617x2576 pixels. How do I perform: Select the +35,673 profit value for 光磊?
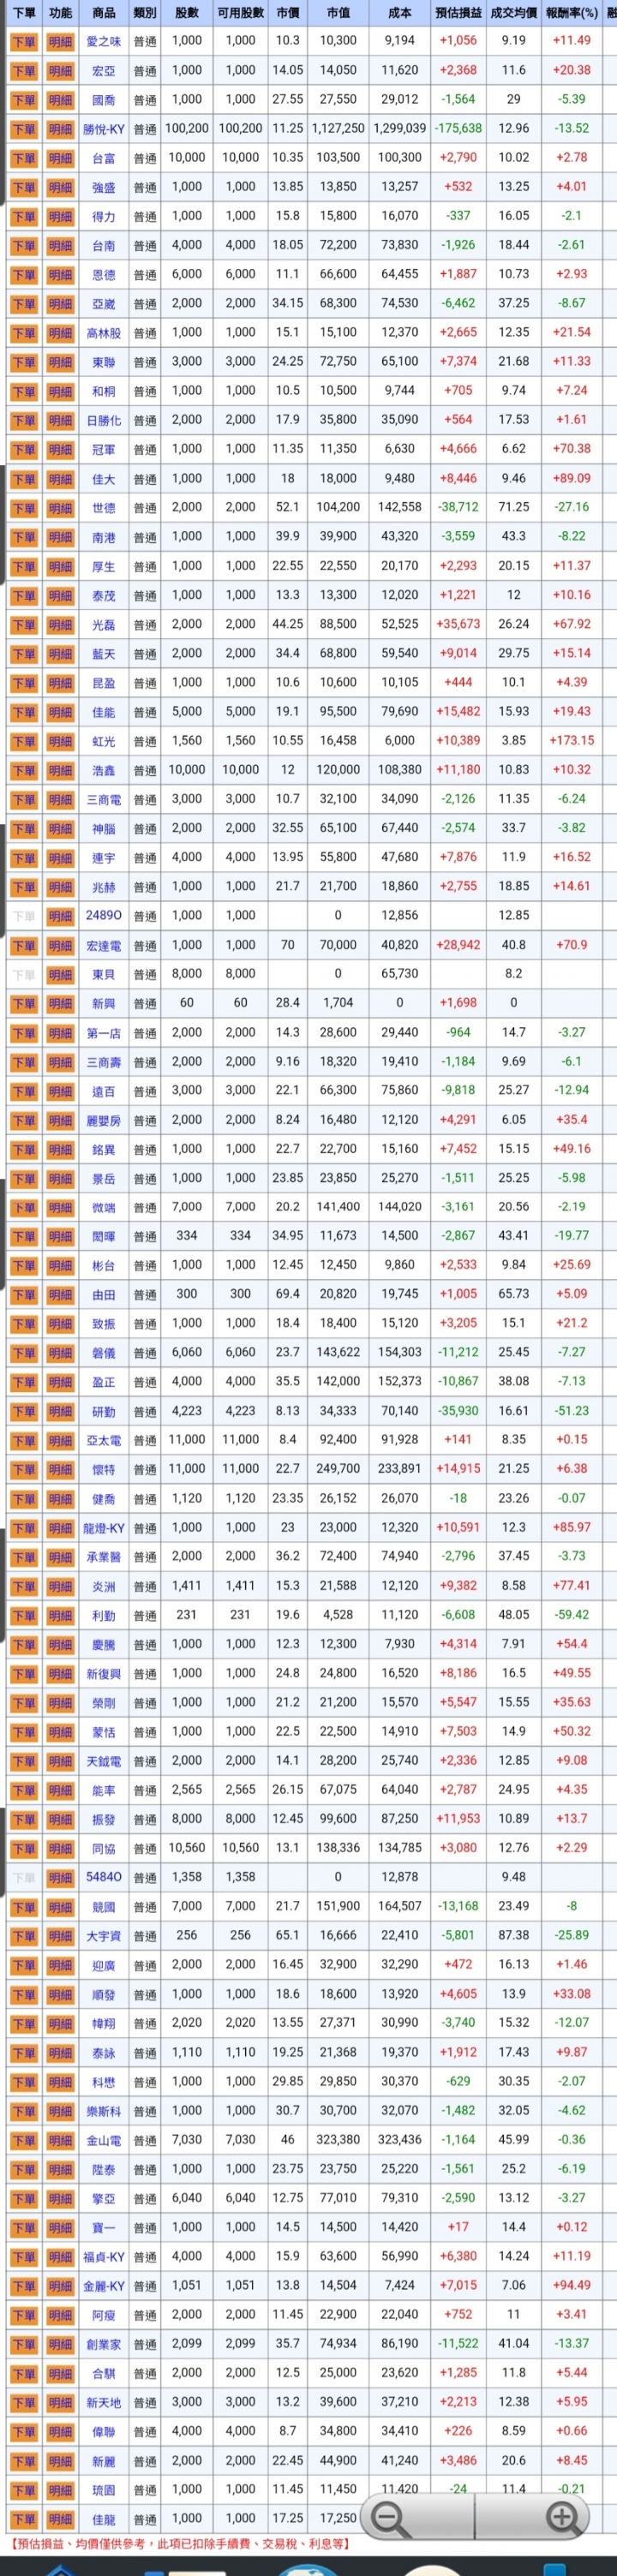[458, 624]
